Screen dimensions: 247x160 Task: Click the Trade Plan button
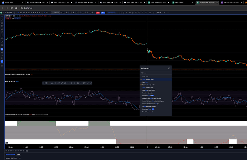111,13
